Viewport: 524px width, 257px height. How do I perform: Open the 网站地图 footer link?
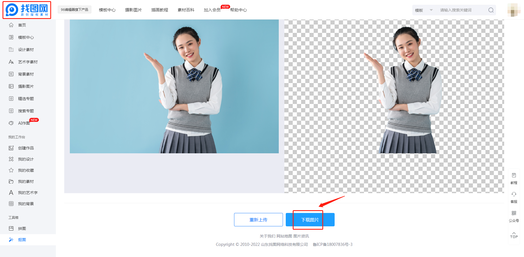pos(284,236)
